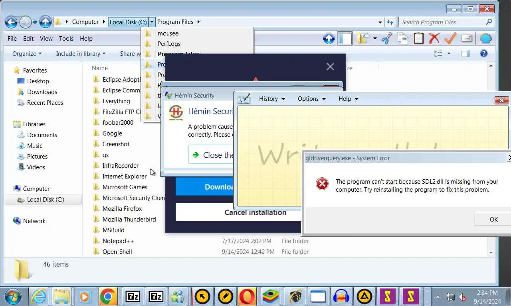This screenshot has height=306, width=511.
Task: Click the Up button beside address bar
Action: click(46, 22)
